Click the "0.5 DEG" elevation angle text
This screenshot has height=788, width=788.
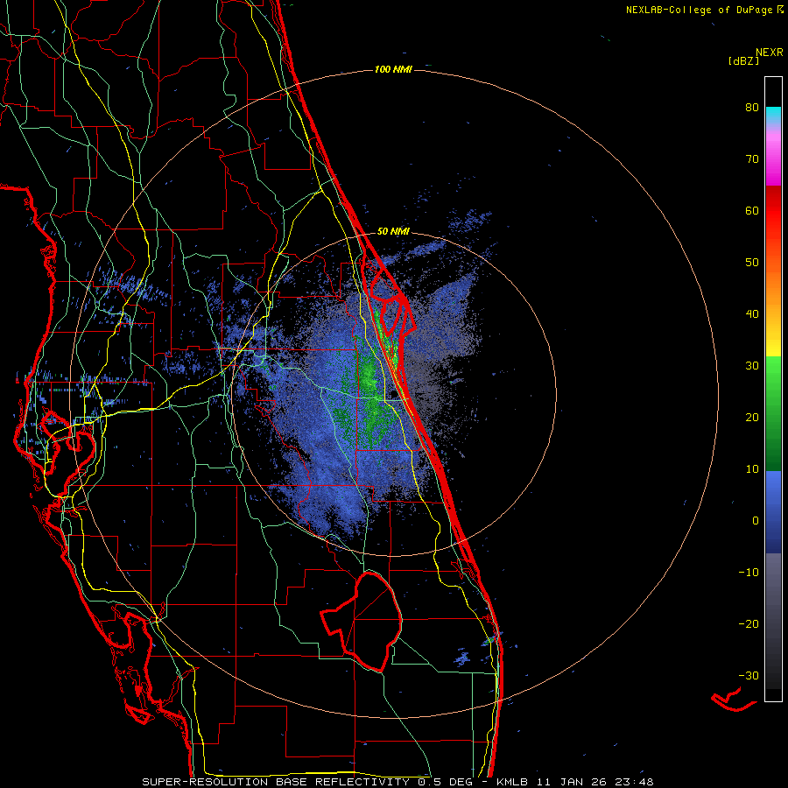446,782
